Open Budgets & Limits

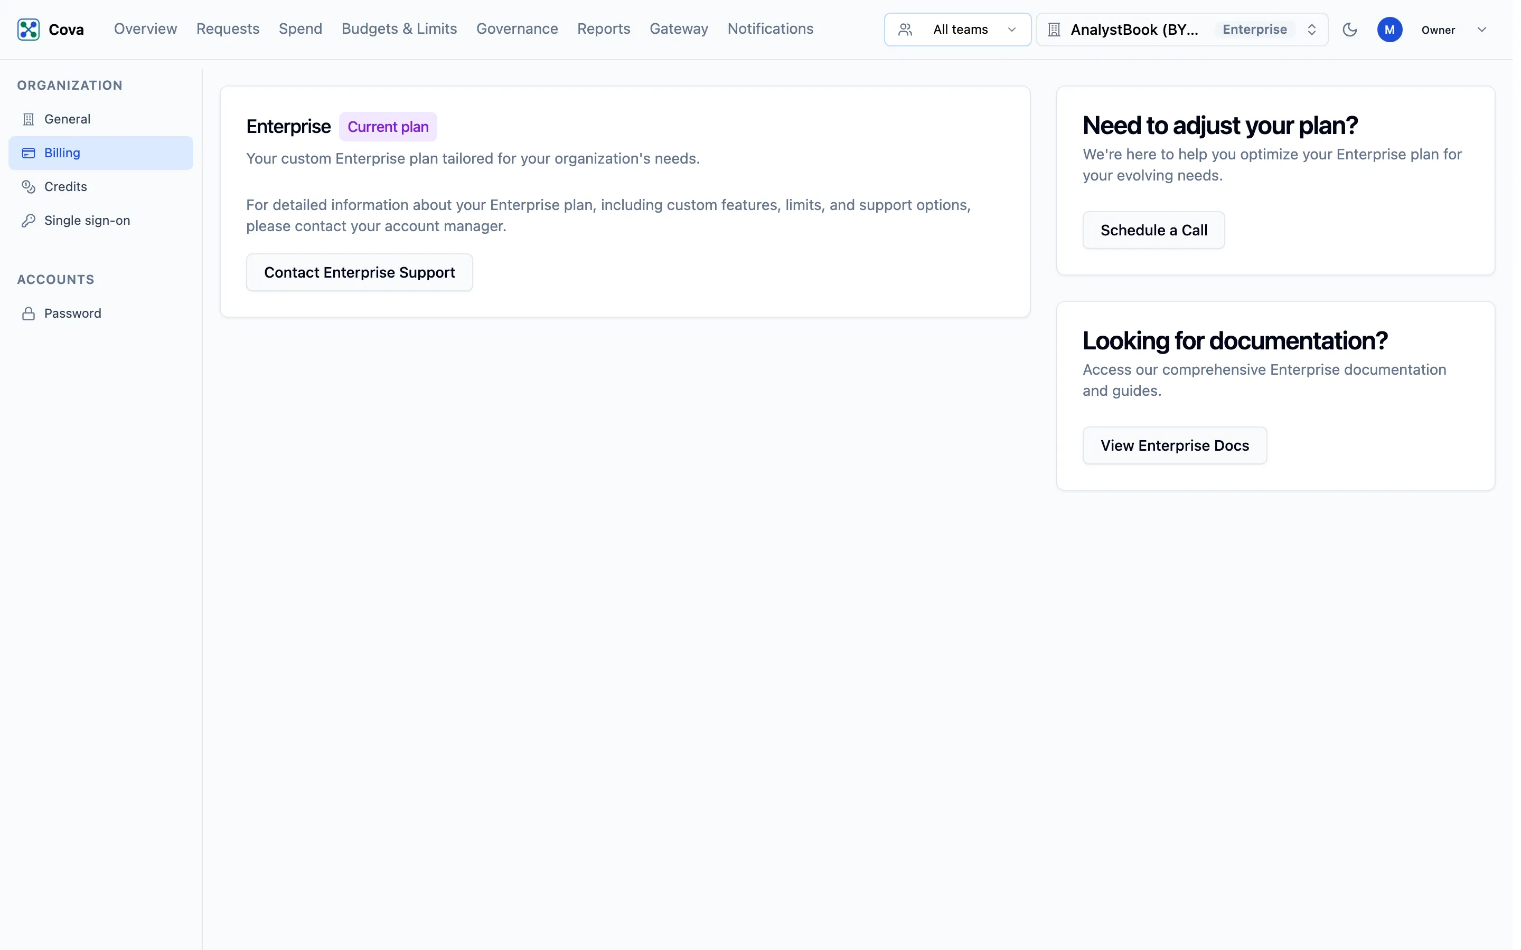coord(399,29)
